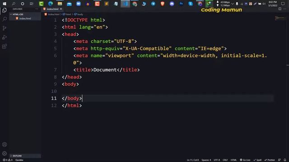
Task: Open the Search view in the activity bar
Action: pyautogui.click(x=5, y=19)
